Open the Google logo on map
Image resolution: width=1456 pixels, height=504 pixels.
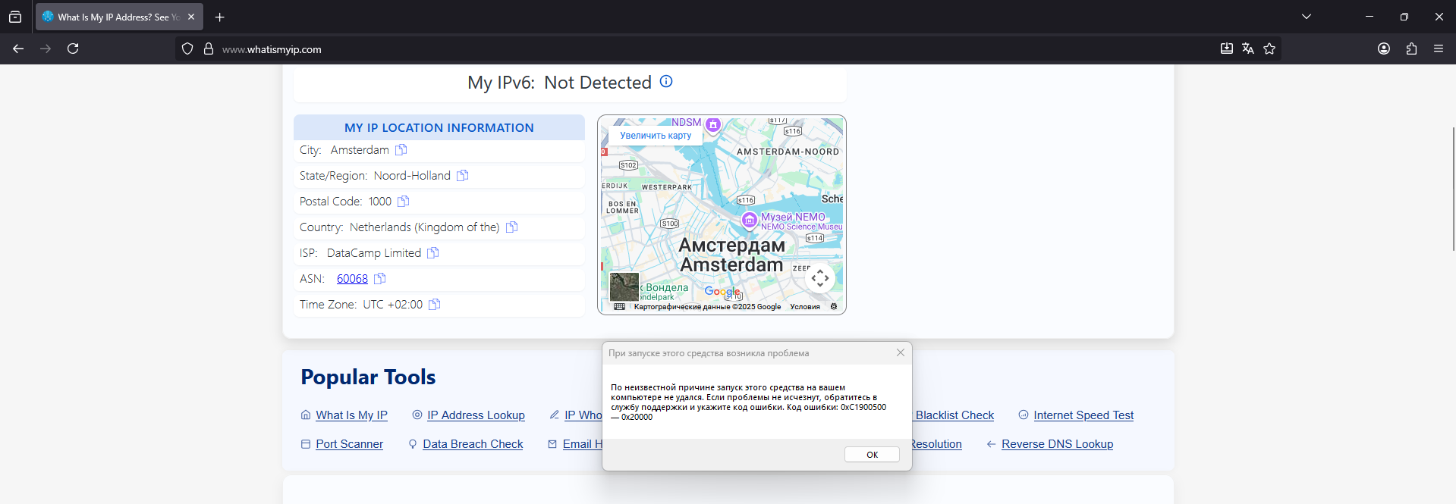click(722, 292)
